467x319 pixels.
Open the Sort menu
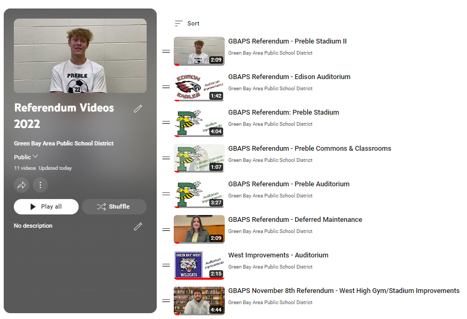[187, 23]
